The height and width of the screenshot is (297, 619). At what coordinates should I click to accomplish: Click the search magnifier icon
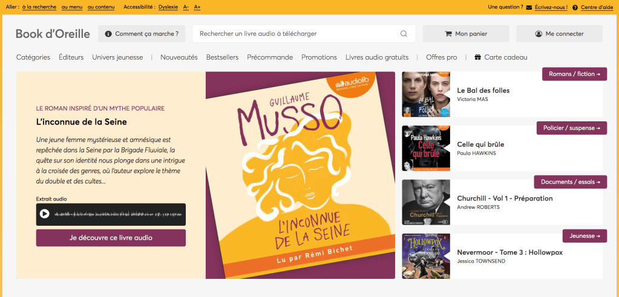point(404,34)
